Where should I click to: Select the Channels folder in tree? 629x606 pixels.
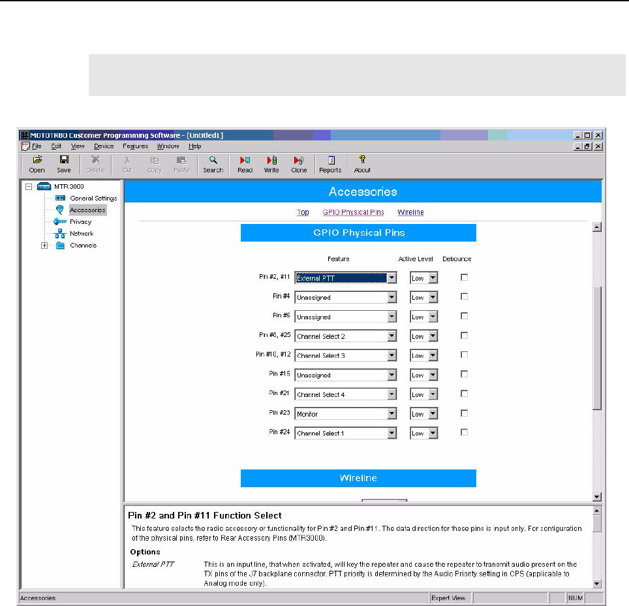(84, 245)
